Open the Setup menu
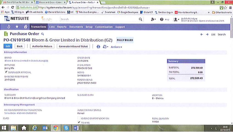The image size is (233, 132). pos(89,27)
